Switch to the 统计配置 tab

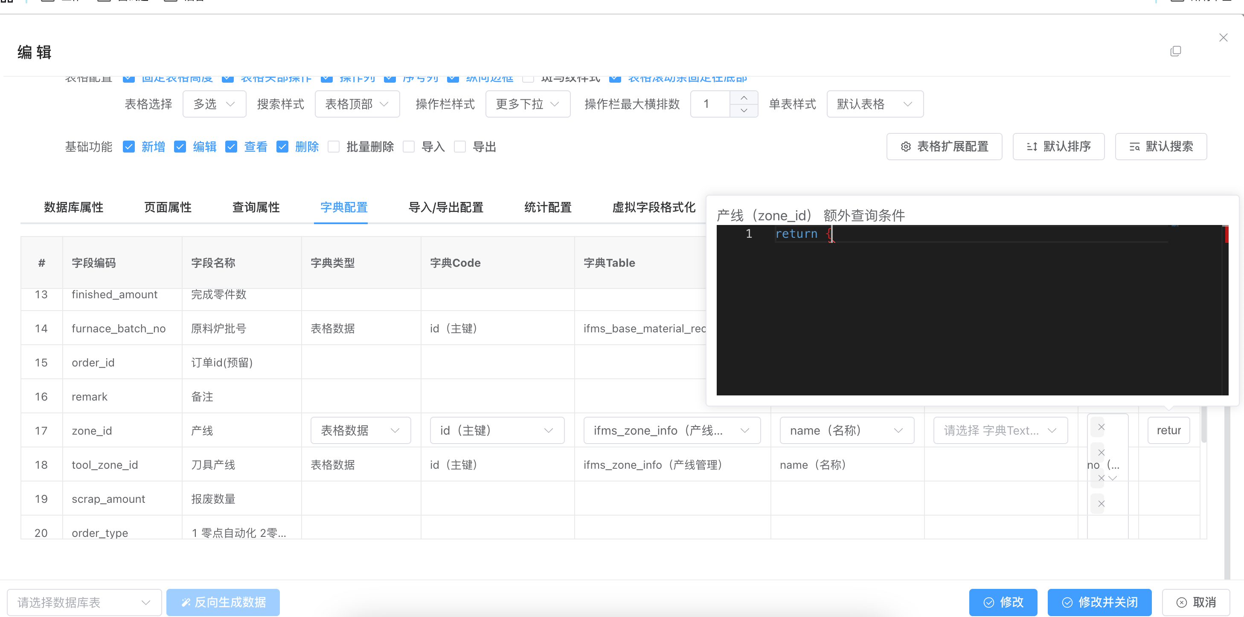pyautogui.click(x=548, y=208)
